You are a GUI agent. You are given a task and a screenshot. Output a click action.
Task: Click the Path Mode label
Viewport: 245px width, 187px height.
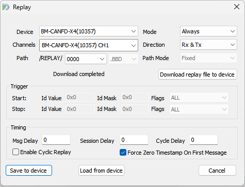[156, 58]
